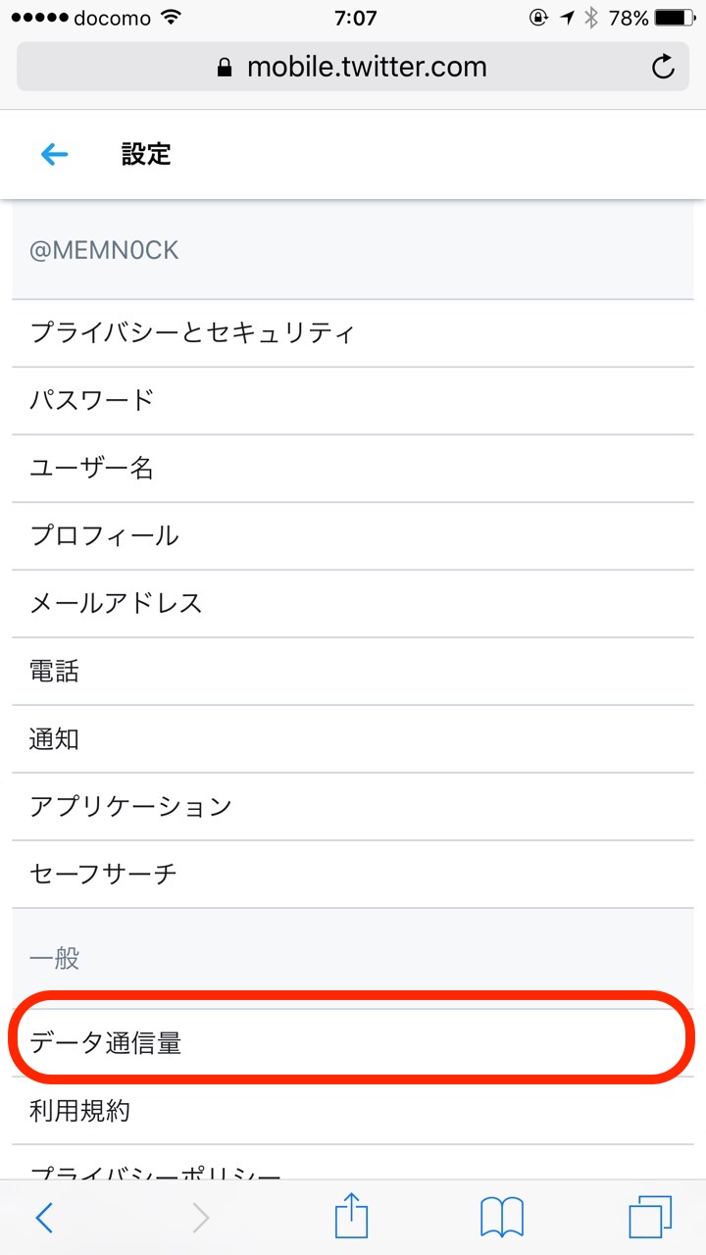Show open tabs with the tabs icon
The image size is (706, 1255).
[650, 1218]
